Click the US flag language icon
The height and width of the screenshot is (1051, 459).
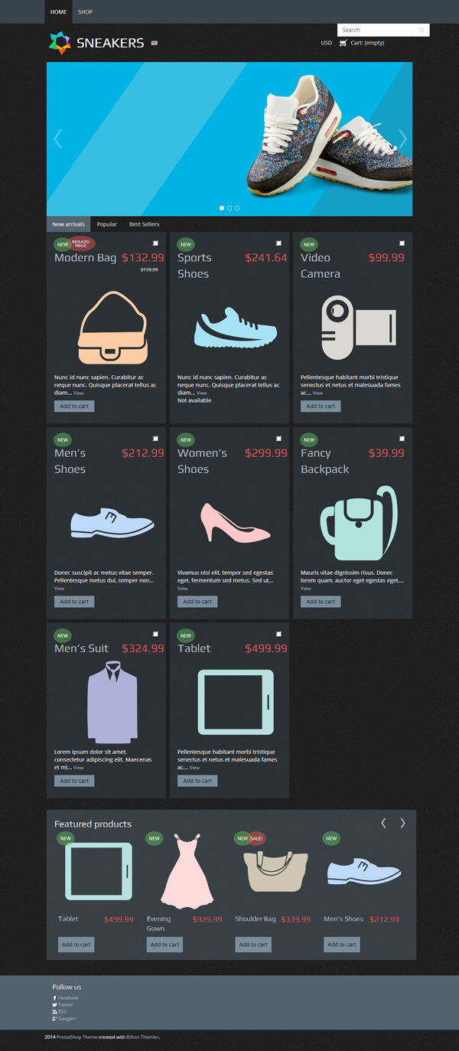155,43
